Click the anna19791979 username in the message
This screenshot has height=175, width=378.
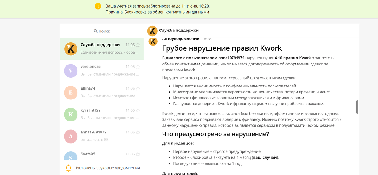click(232, 58)
